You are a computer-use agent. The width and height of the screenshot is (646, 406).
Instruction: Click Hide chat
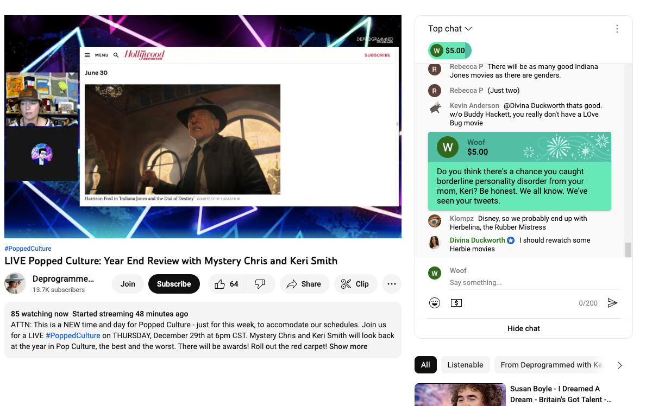pyautogui.click(x=524, y=328)
